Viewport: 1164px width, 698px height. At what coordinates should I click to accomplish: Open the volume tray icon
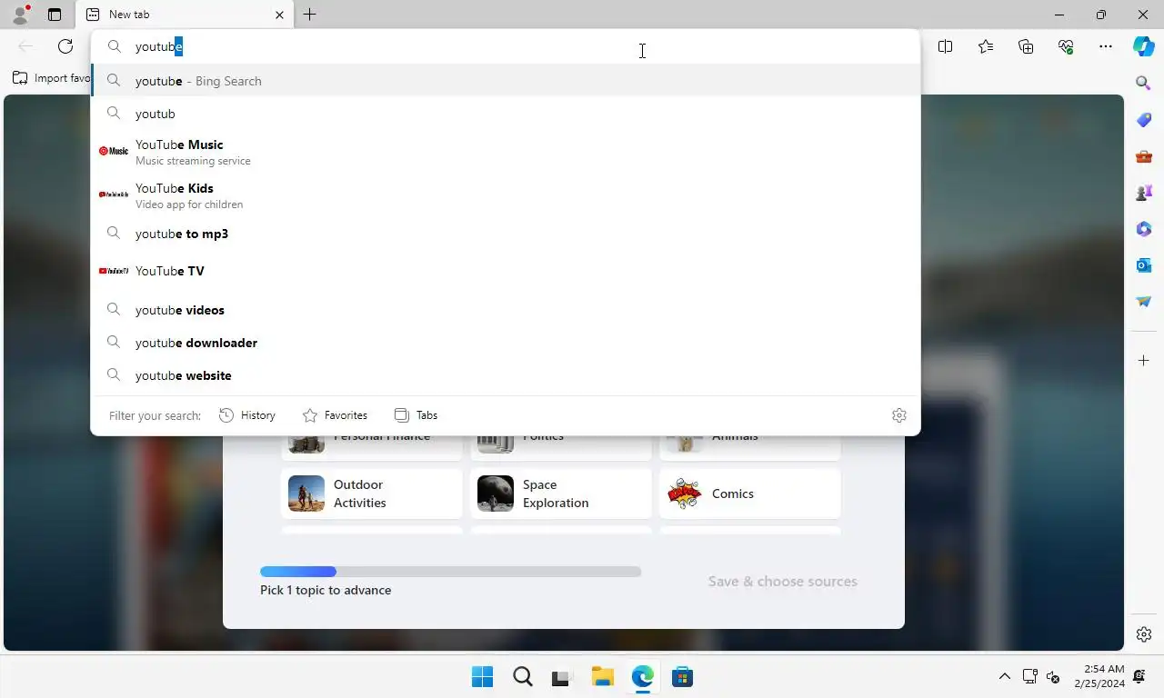[1053, 677]
